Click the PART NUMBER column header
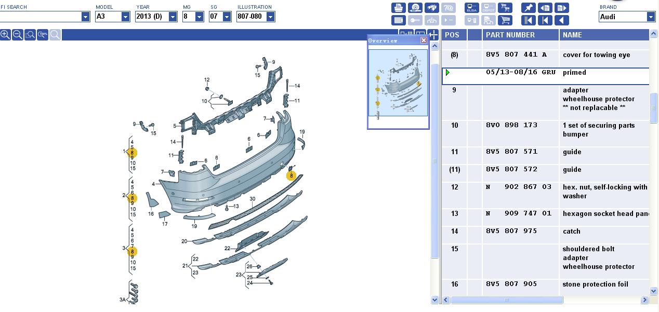The width and height of the screenshot is (659, 312). coord(510,35)
